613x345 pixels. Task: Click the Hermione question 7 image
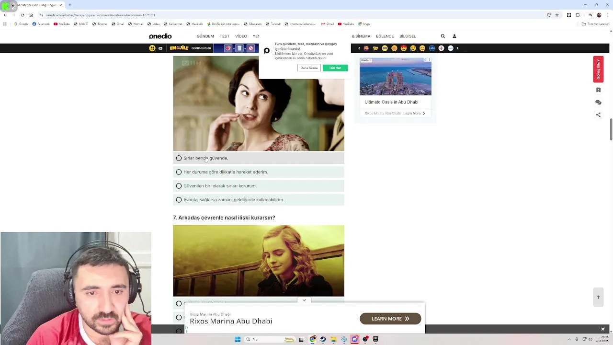(x=259, y=261)
